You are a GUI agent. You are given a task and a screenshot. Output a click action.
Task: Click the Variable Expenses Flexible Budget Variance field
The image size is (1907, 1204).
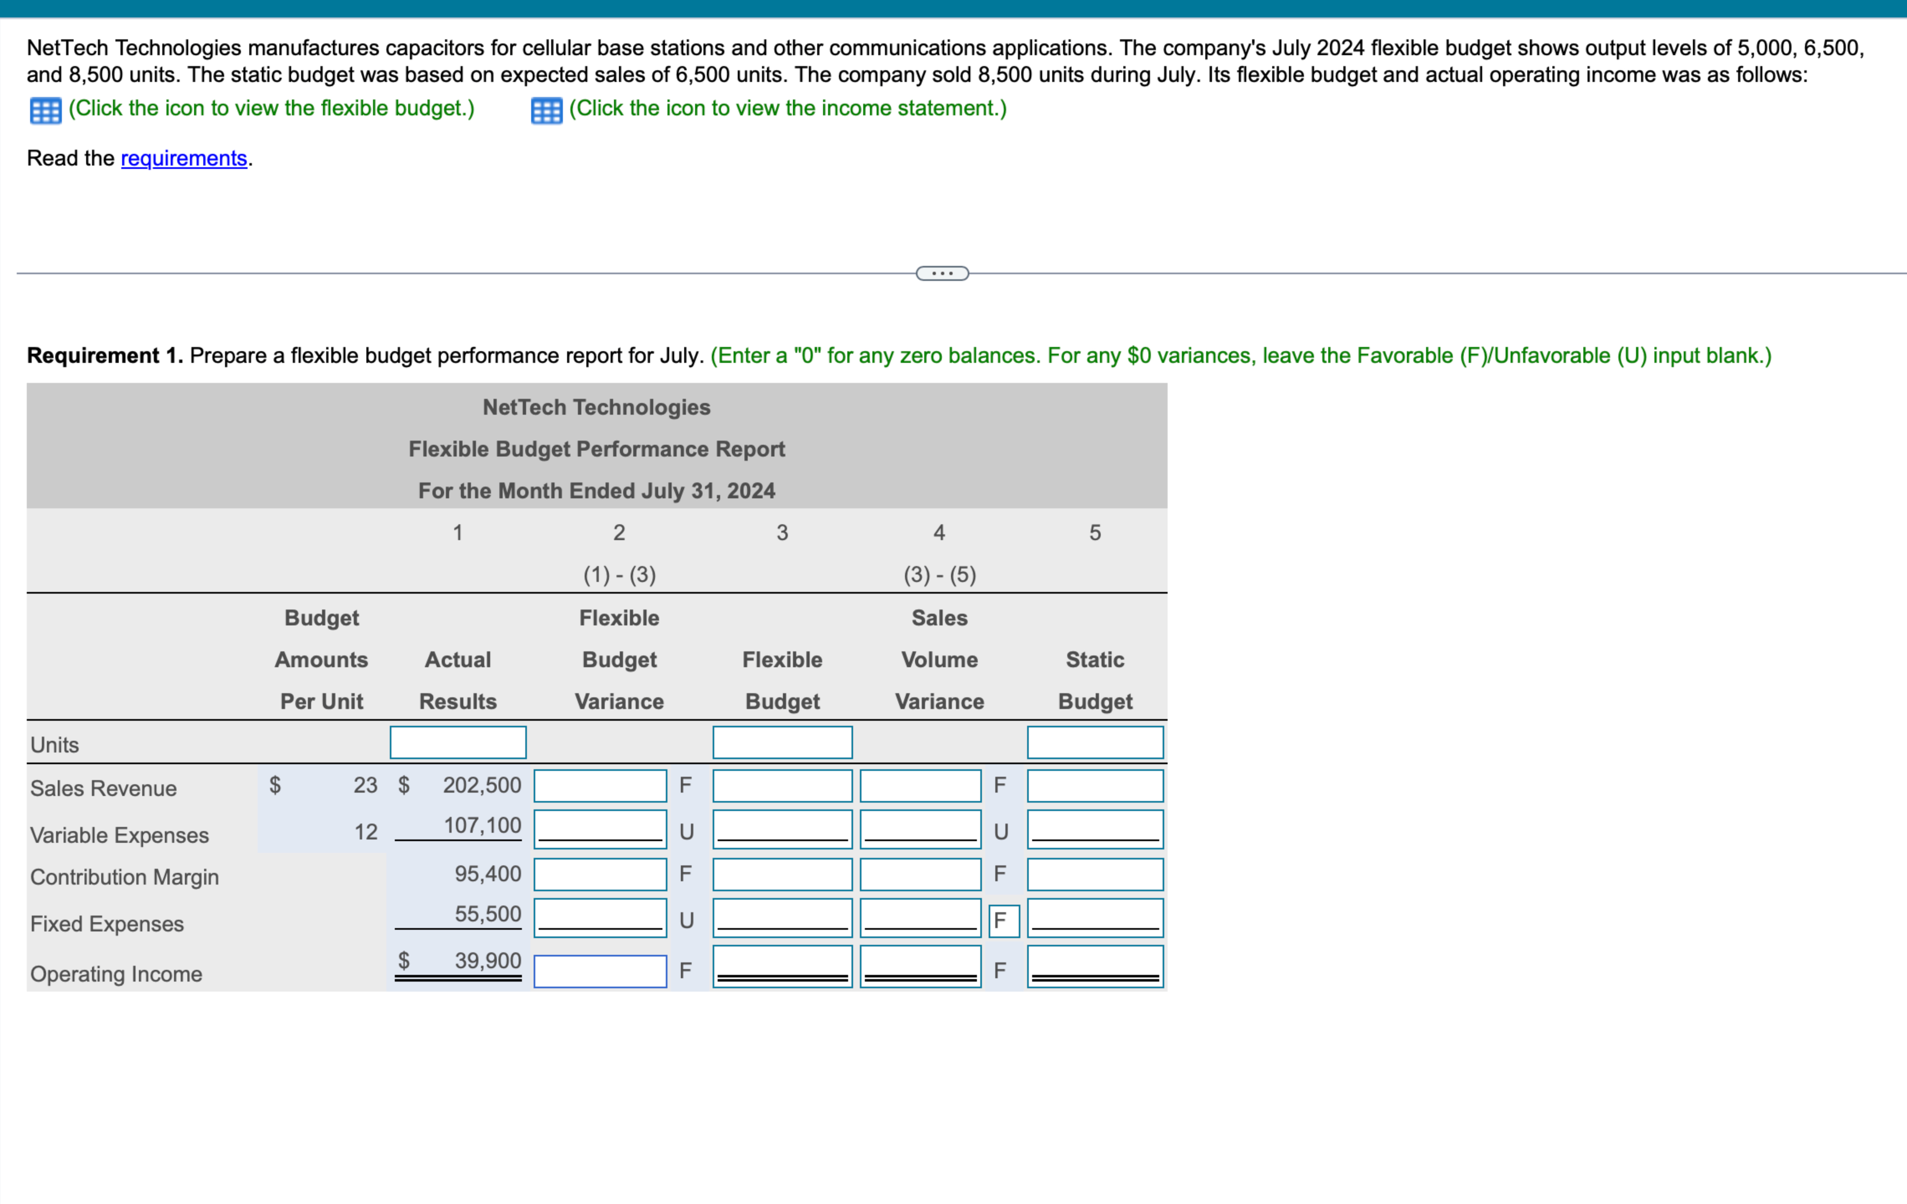point(600,829)
